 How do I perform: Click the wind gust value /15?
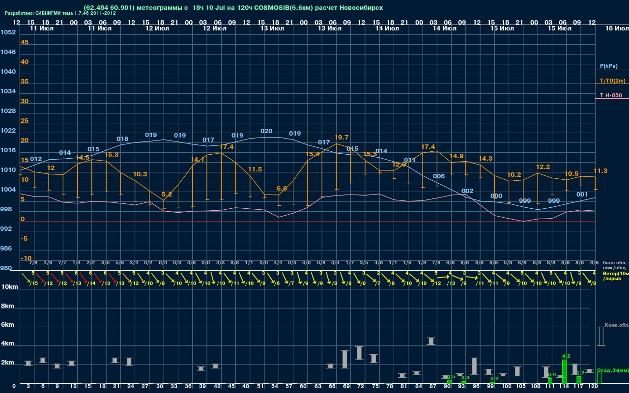[x=33, y=283]
